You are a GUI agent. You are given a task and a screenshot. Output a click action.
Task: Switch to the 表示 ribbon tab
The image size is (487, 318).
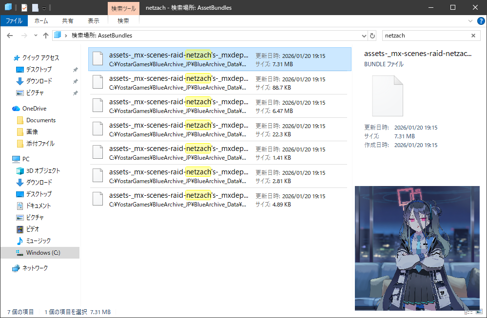pos(94,21)
